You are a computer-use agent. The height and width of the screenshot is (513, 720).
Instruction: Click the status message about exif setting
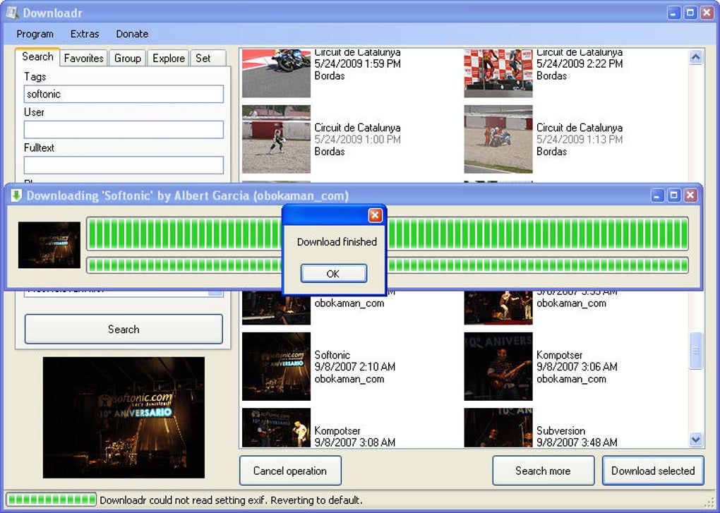tap(231, 500)
